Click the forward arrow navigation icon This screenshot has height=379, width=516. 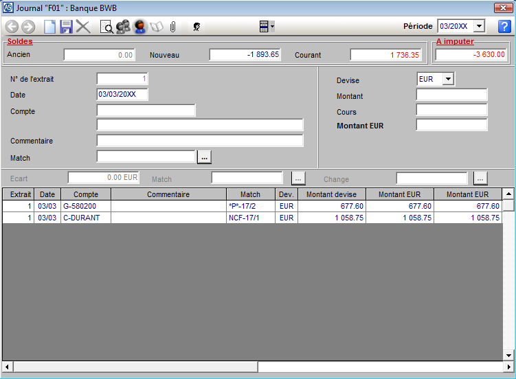coord(28,27)
